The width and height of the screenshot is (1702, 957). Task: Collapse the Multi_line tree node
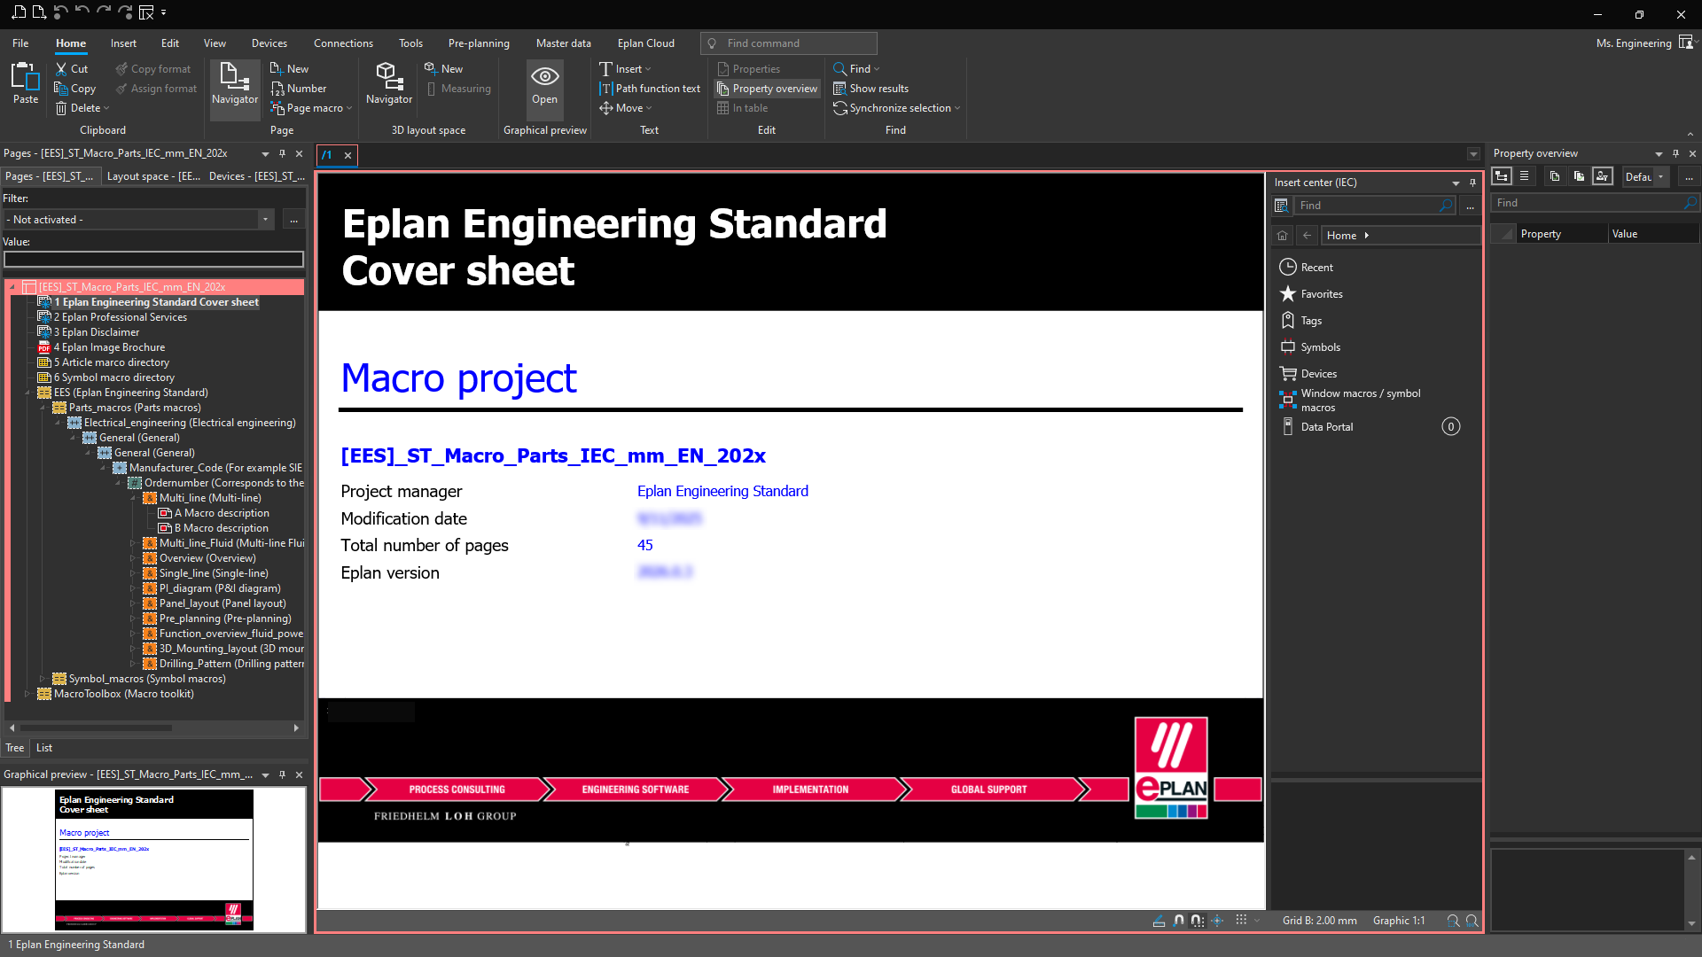(134, 498)
